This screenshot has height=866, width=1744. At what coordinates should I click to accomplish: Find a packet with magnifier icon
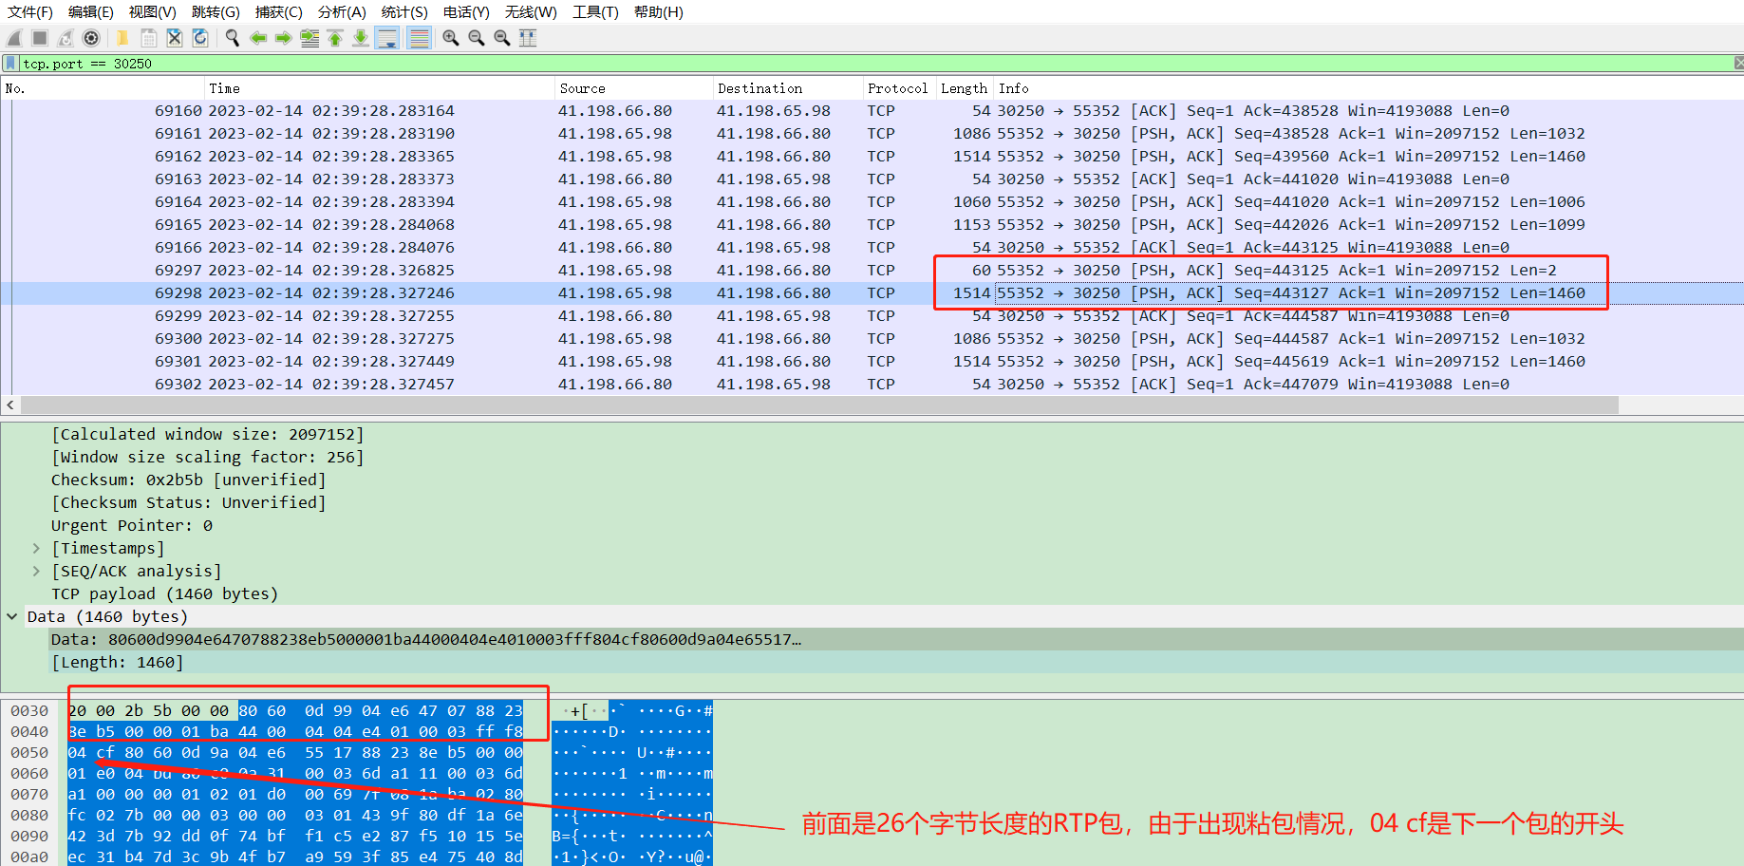click(232, 38)
